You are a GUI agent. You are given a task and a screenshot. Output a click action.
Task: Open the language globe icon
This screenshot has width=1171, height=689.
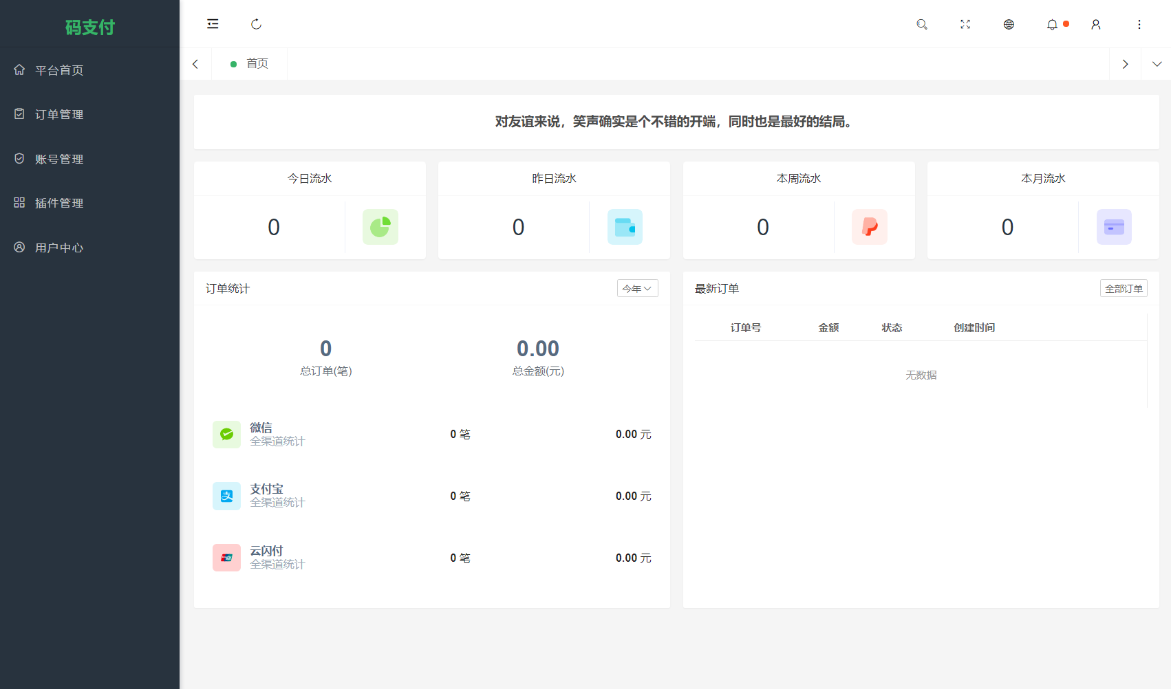1009,24
